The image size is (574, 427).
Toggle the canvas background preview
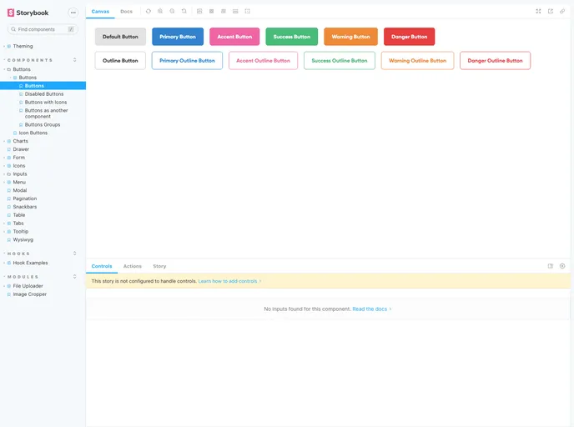tap(199, 12)
